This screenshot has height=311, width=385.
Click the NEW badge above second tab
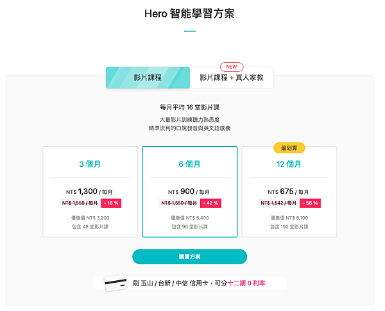point(232,67)
